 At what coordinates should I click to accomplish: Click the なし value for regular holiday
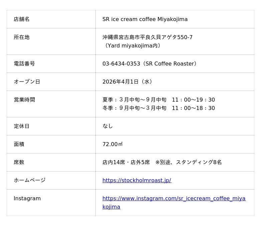tap(107, 126)
